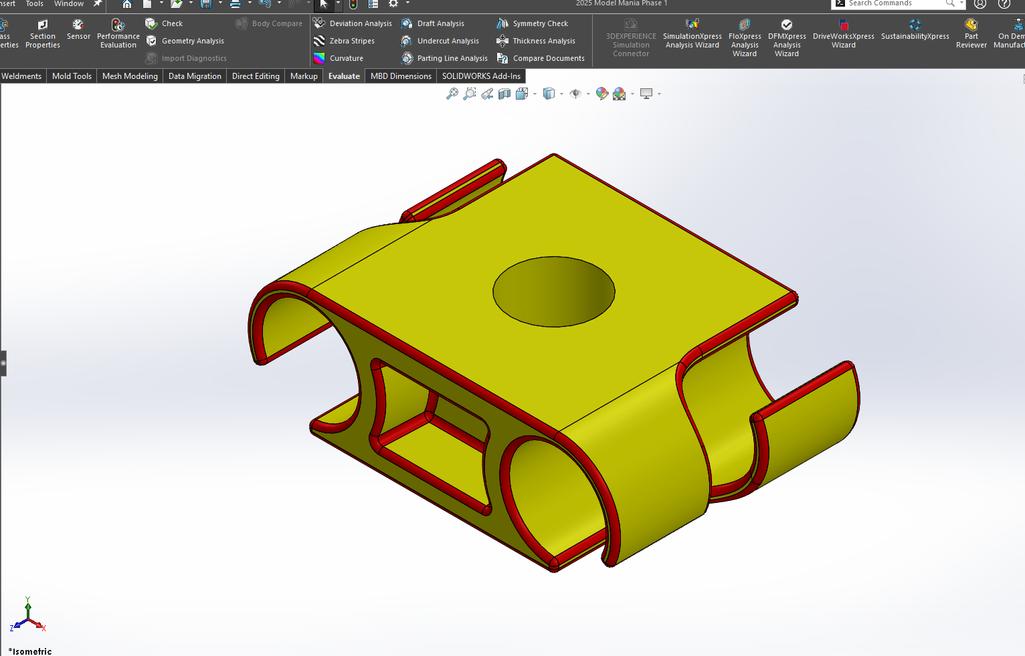Open SustainabilityXpress
This screenshot has height=656, width=1025.
point(915,30)
